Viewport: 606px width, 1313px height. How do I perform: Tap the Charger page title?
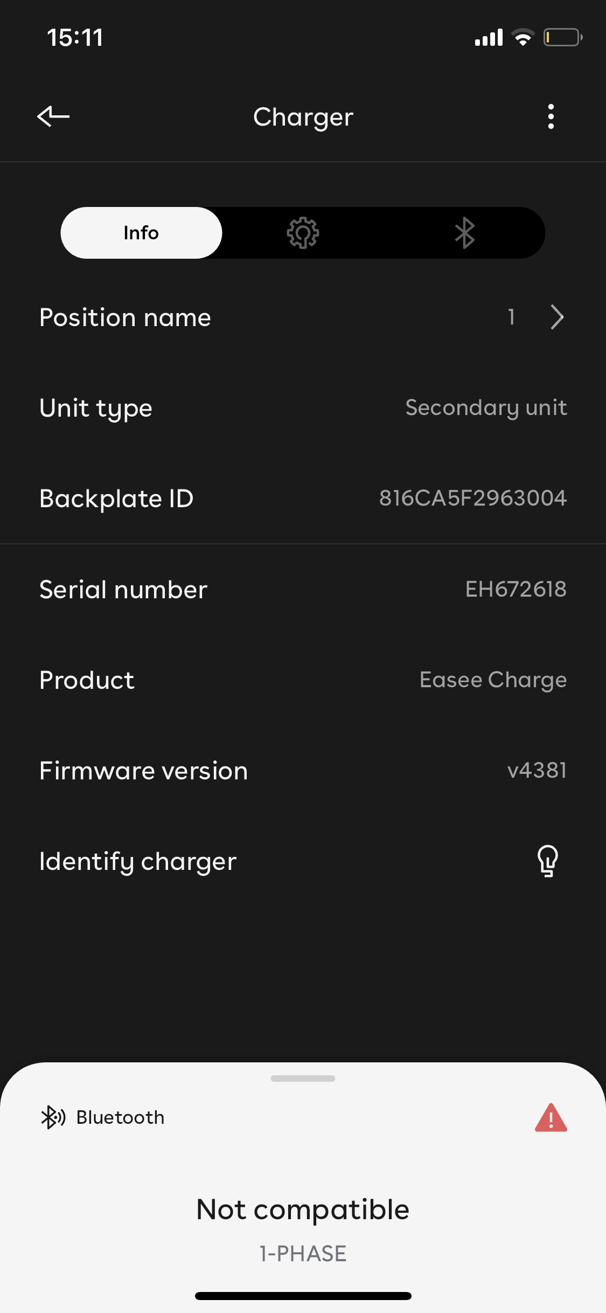coord(303,117)
